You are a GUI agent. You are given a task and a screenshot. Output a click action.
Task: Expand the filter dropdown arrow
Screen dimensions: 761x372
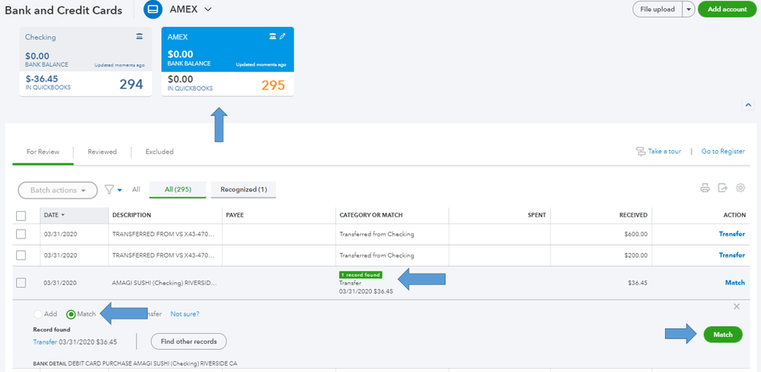click(120, 190)
